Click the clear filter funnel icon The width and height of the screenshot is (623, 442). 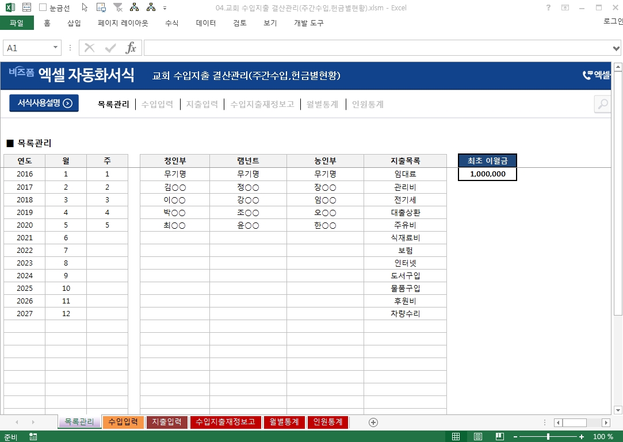(117, 7)
